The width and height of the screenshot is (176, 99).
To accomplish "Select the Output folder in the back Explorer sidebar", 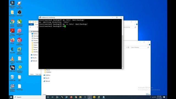I will click(34, 45).
